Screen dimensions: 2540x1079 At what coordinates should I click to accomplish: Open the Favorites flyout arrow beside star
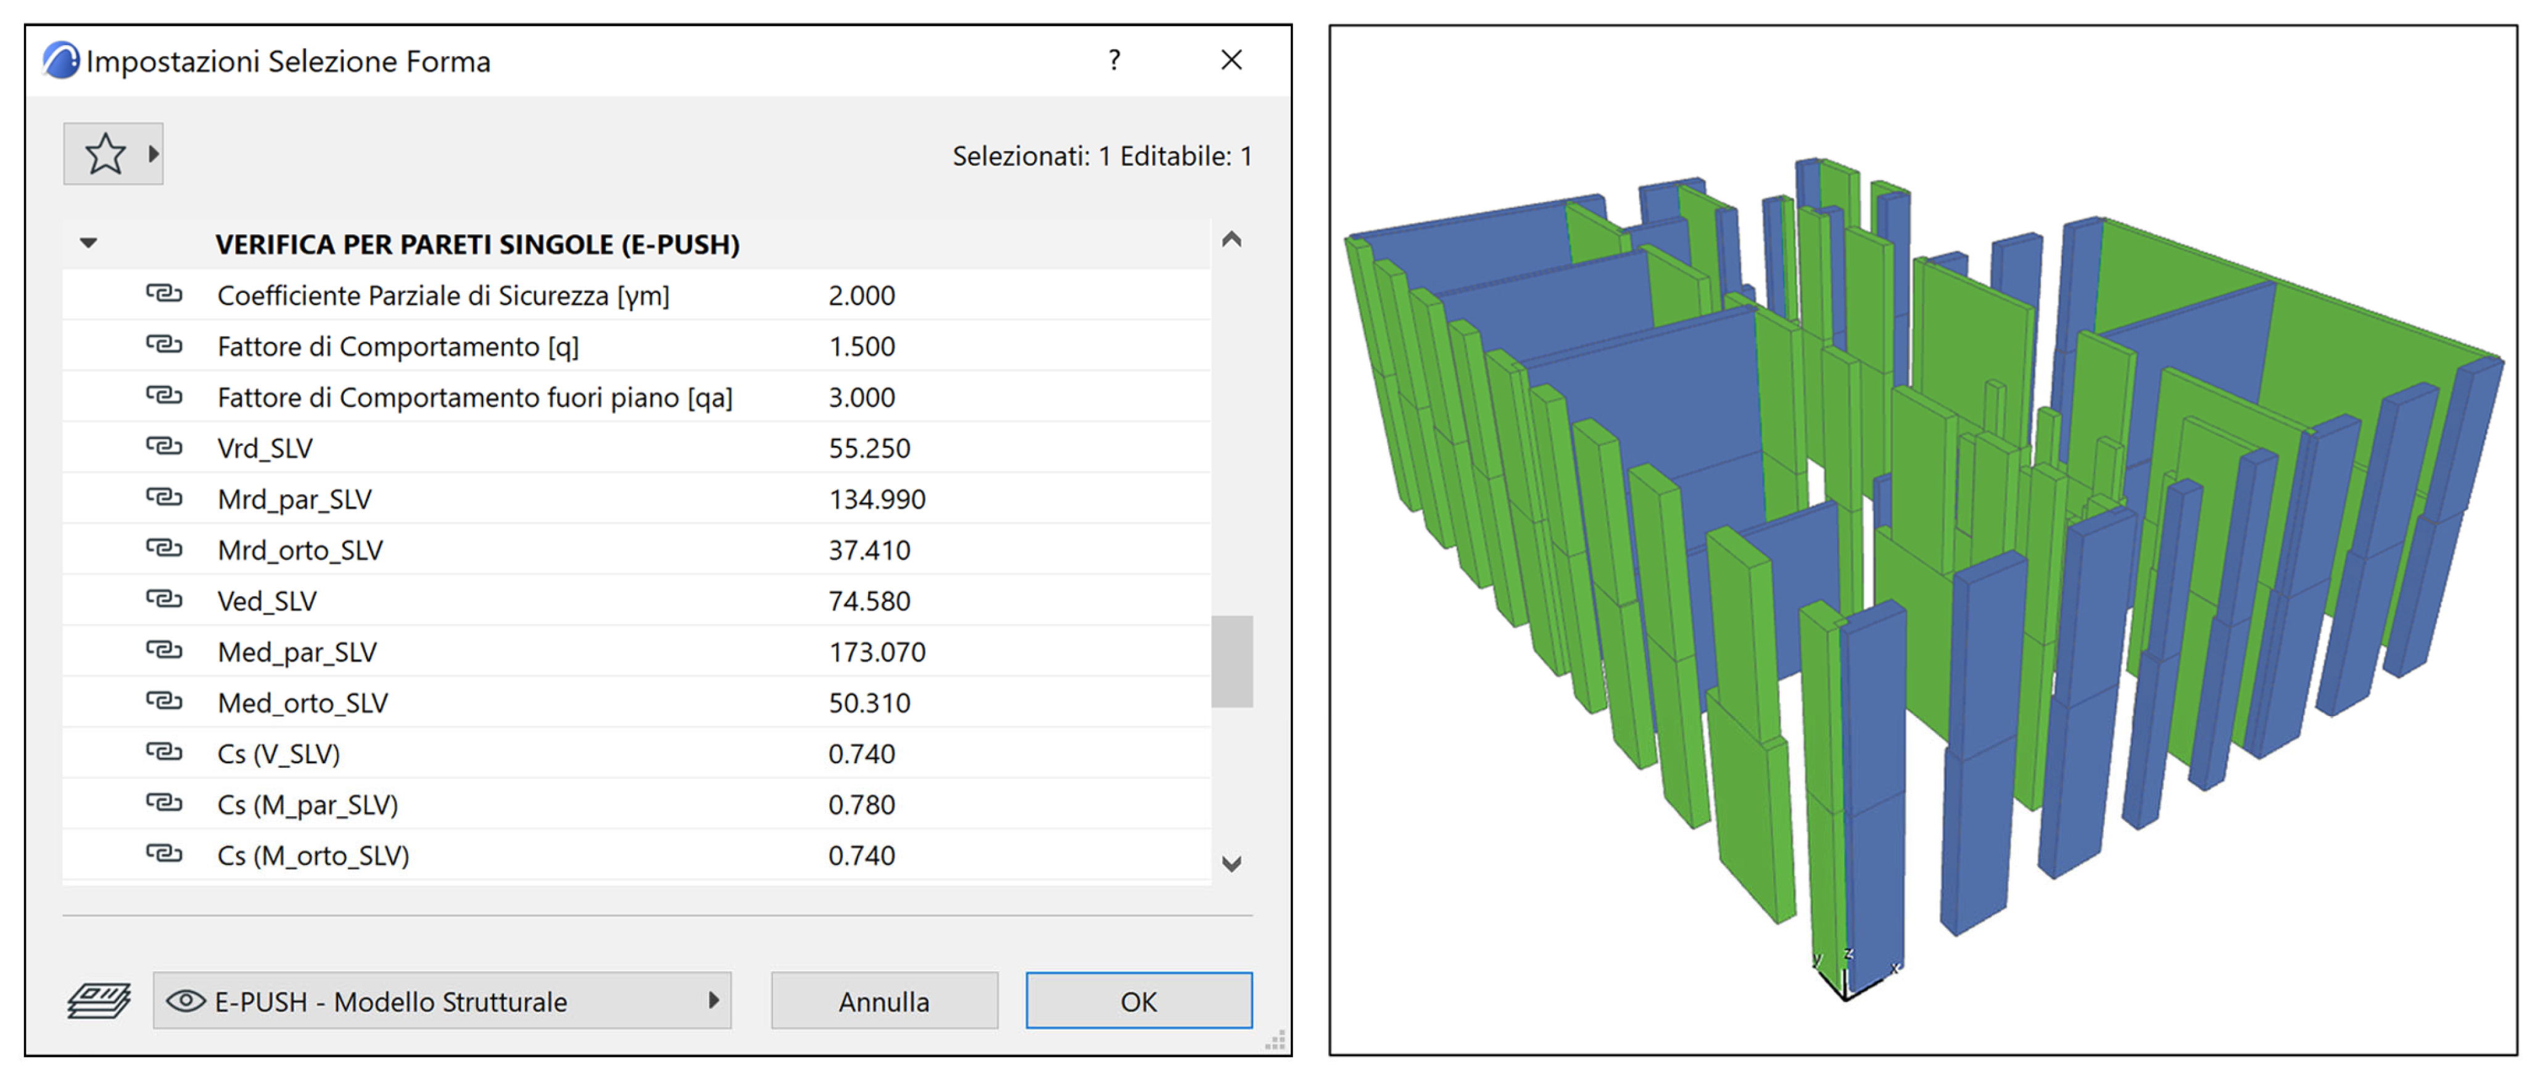click(154, 155)
